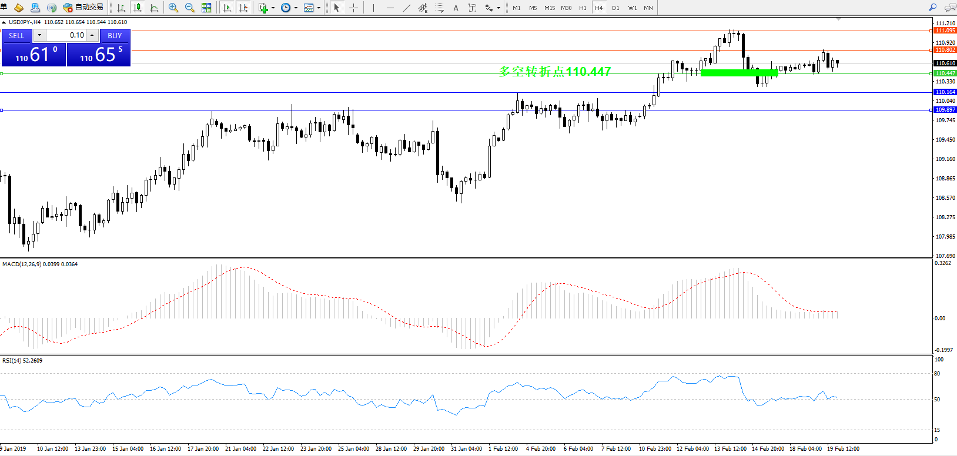The width and height of the screenshot is (957, 456).
Task: Open the search magnifier at top right
Action: (x=932, y=8)
